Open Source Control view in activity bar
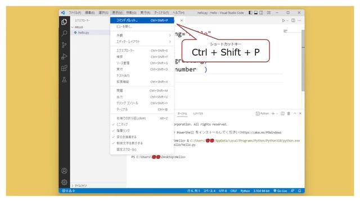The width and height of the screenshot is (360, 202). point(64,45)
